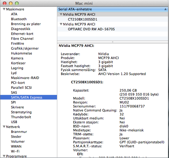Open Skrivere category
The height and width of the screenshot is (158, 169).
coord(17,107)
